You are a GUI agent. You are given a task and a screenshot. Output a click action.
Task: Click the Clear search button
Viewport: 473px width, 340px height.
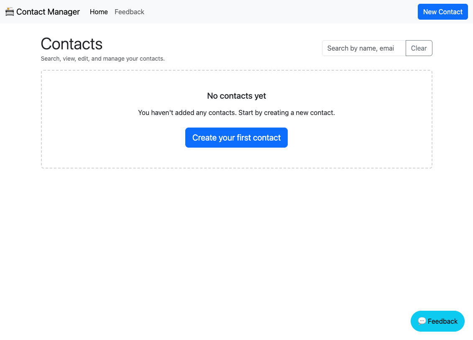coord(419,48)
